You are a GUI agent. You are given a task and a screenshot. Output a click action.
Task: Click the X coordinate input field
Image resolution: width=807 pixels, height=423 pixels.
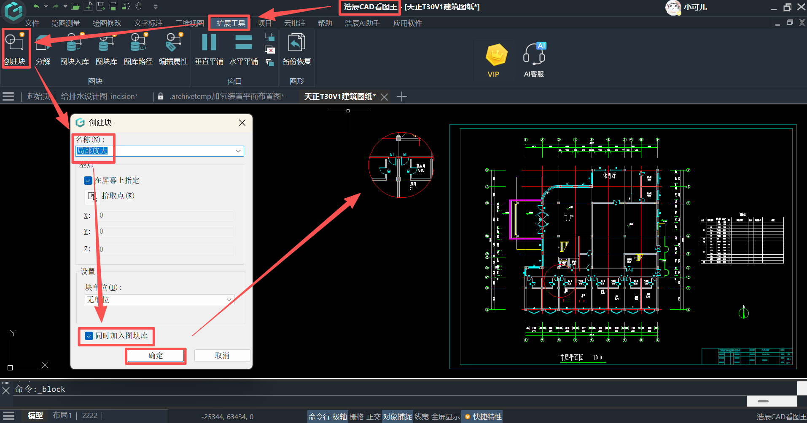[165, 215]
